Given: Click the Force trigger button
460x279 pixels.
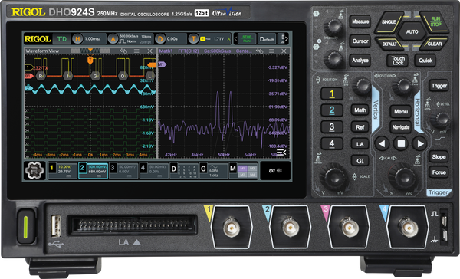Looking at the screenshot, I should (x=439, y=172).
